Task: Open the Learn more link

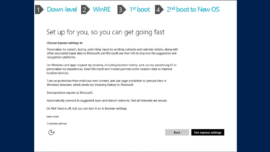Action: click(x=52, y=116)
